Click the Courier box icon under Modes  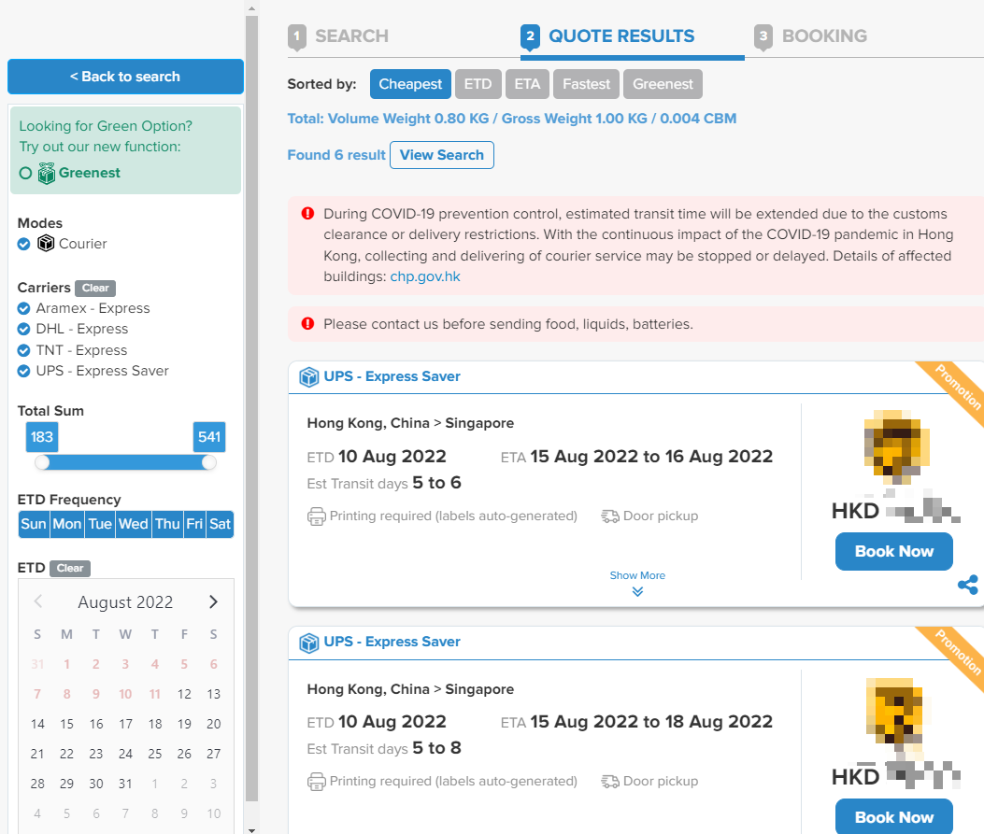[x=46, y=244]
